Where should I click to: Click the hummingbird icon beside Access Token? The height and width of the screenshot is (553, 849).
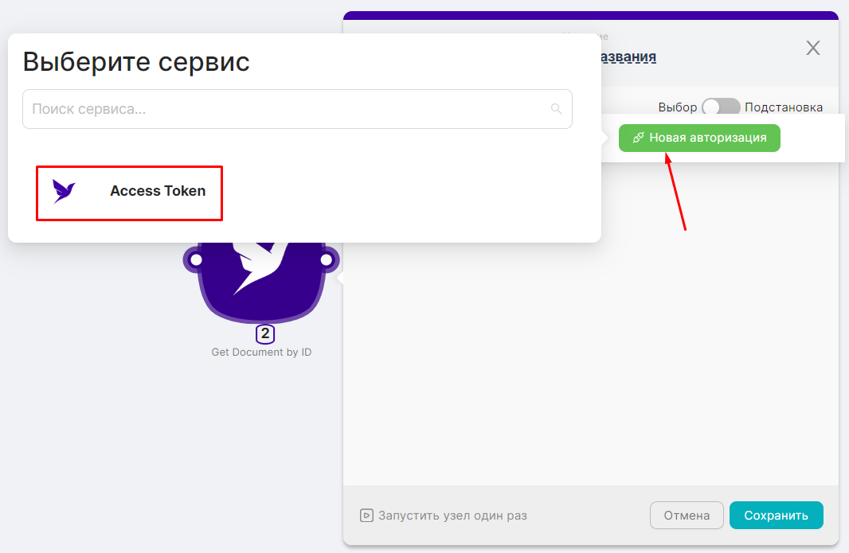64,191
